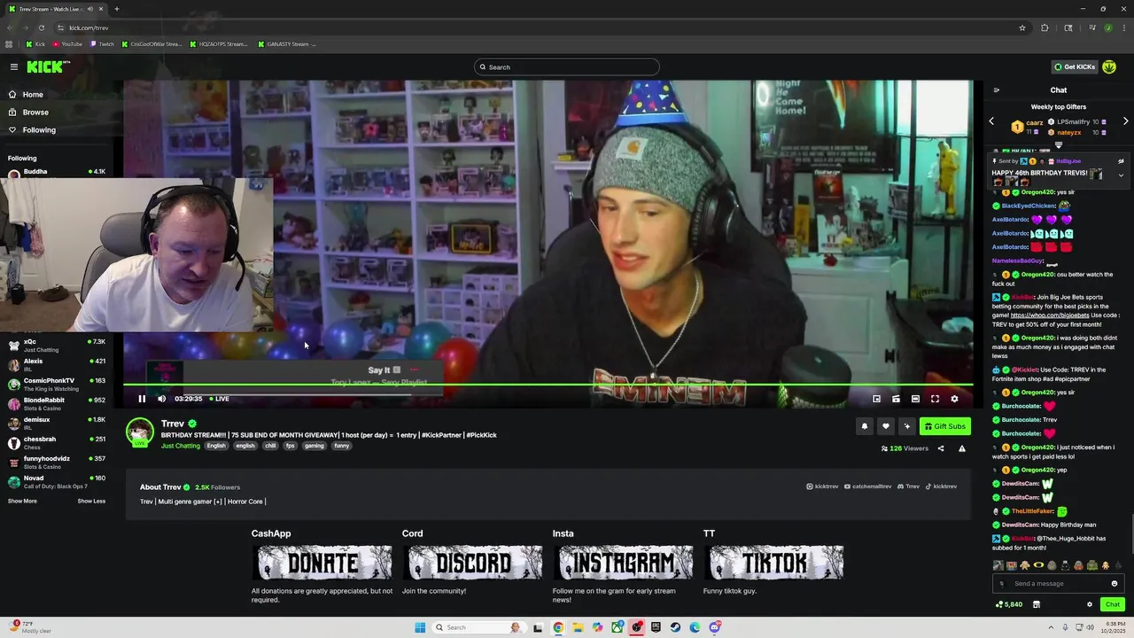This screenshot has height=638, width=1134.
Task: Open the Just Chatting category link
Action: point(181,446)
